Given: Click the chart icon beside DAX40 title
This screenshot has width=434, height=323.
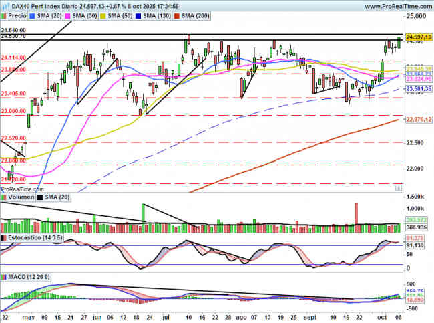Looking at the screenshot, I should [x=5, y=5].
